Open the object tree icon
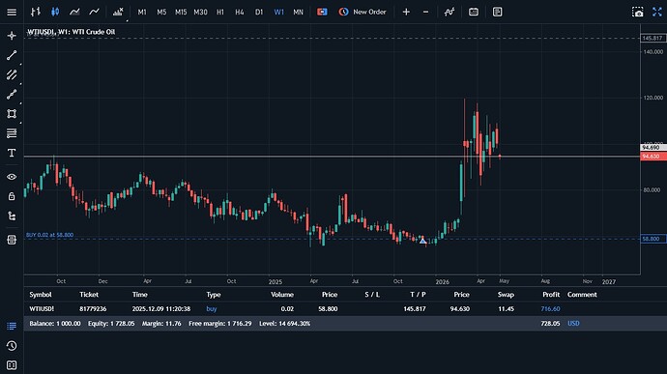667x374 pixels. tap(12, 216)
